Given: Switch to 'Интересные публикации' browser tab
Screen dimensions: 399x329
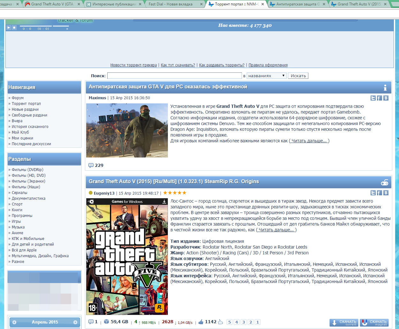Looking at the screenshot, I should coord(114,4).
